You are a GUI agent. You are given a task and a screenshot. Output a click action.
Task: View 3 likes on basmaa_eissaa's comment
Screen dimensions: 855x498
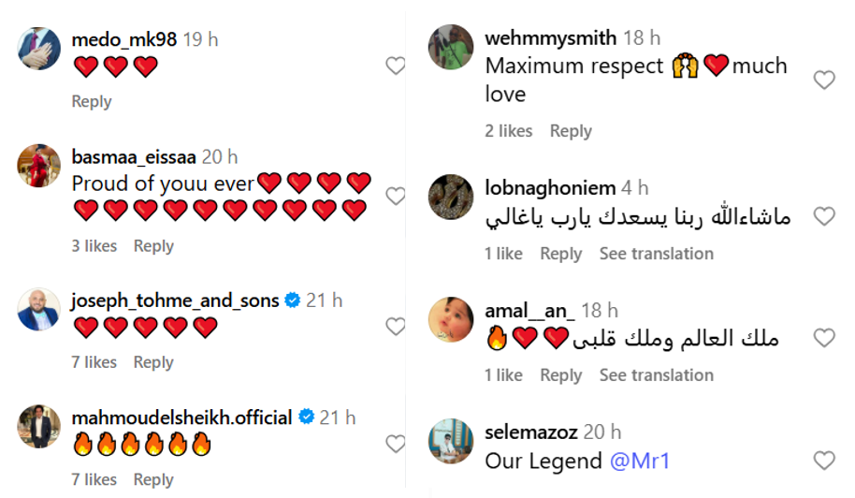(94, 245)
